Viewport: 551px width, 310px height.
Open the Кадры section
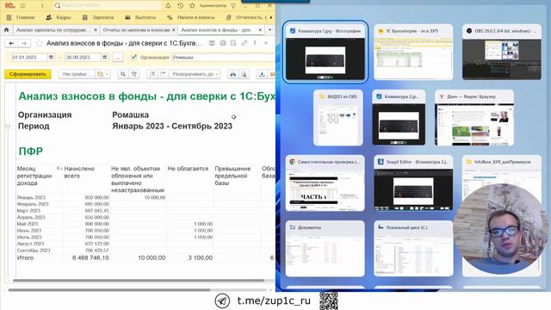[59, 17]
